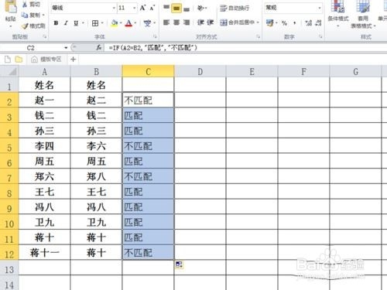The image size is (387, 290).
Task: Open Format as Table (套用表格格式) menu
Action: (363, 14)
